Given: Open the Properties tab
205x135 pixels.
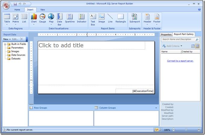Looking at the screenshot, I should tap(166, 35).
